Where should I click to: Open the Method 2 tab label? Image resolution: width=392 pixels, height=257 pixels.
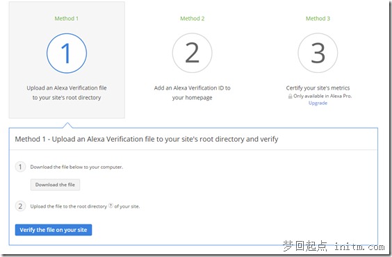pyautogui.click(x=193, y=19)
